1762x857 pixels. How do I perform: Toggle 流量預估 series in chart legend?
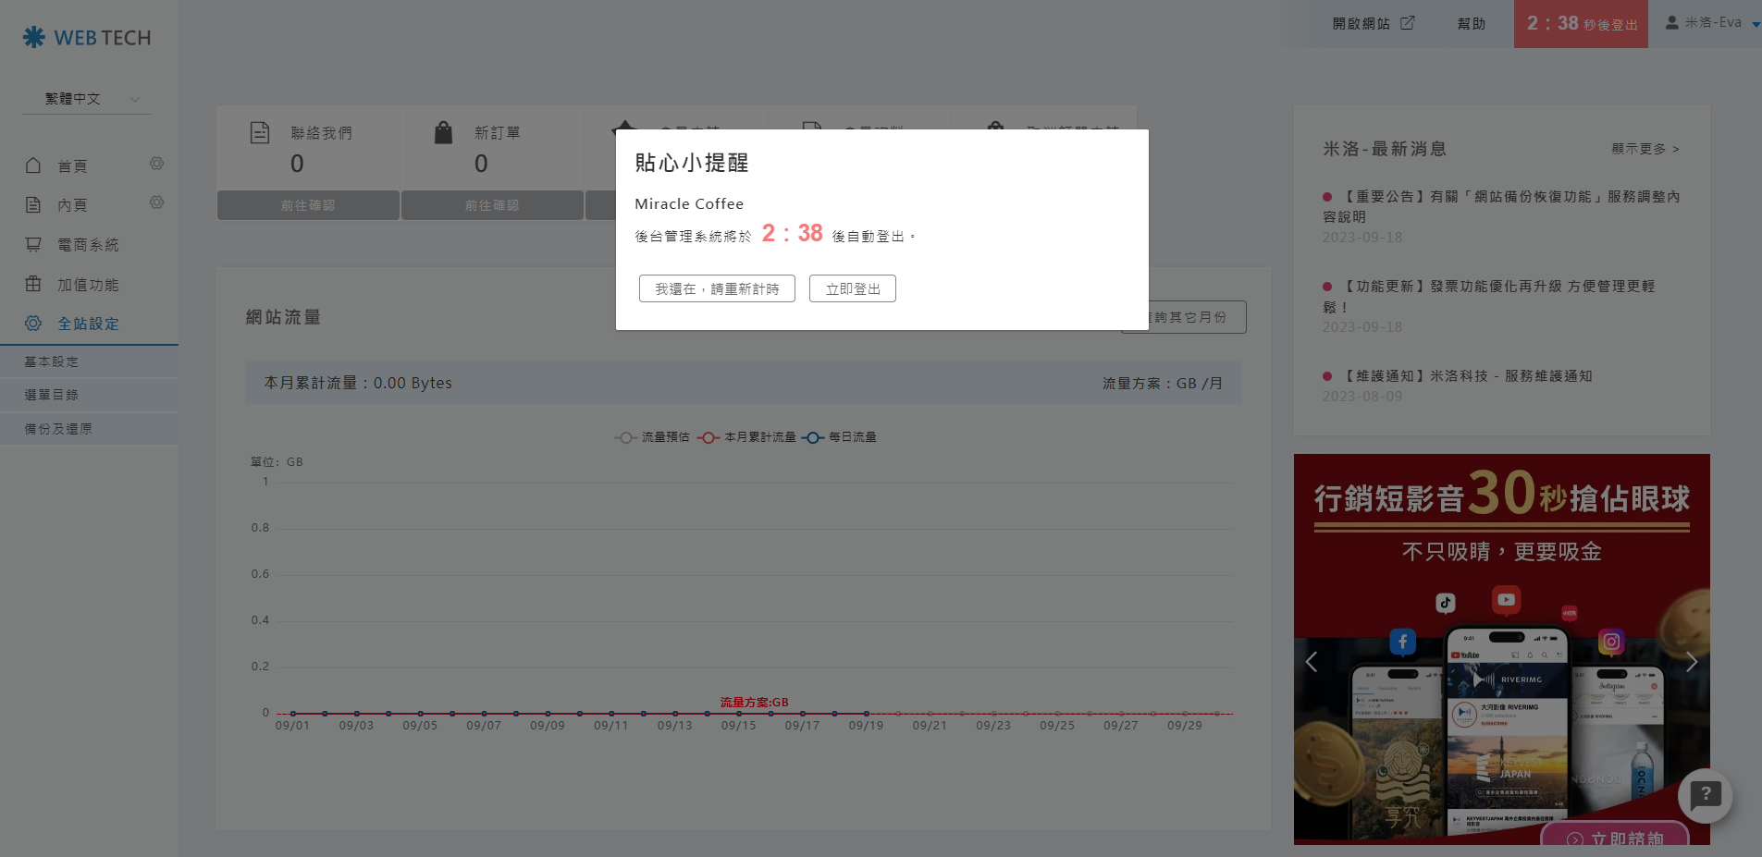pos(652,437)
